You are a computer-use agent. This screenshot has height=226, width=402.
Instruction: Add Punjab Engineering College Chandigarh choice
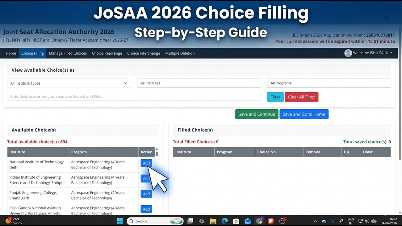(146, 194)
